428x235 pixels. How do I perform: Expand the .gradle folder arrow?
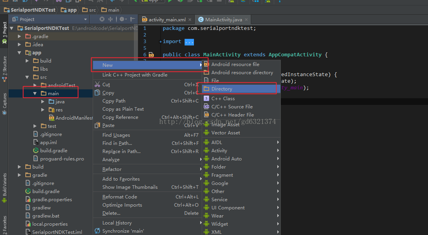pyautogui.click(x=19, y=36)
